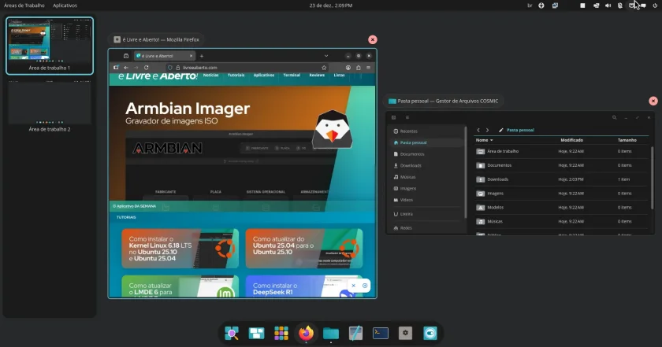Open a new Firefox tab with plus button
The height and width of the screenshot is (347, 662).
coord(202,56)
